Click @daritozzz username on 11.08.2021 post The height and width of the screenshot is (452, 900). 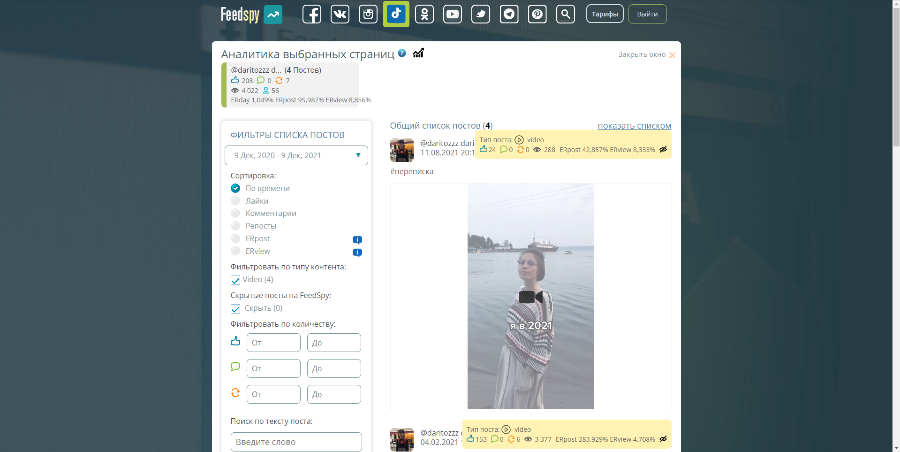(447, 143)
